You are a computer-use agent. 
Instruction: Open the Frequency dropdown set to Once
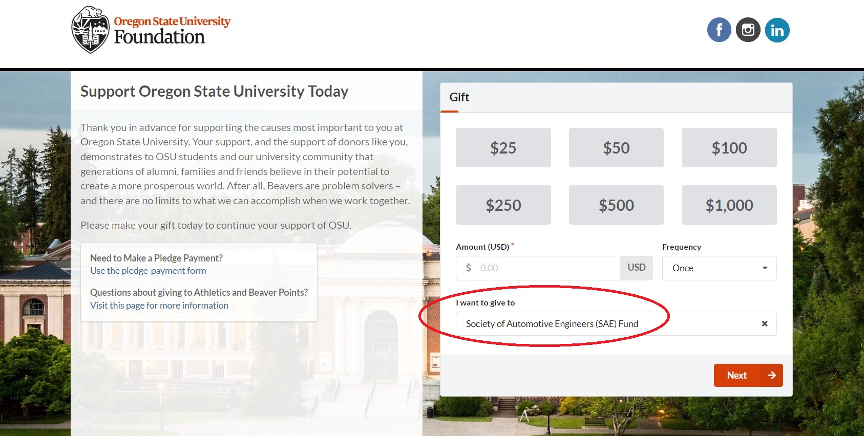(x=719, y=268)
